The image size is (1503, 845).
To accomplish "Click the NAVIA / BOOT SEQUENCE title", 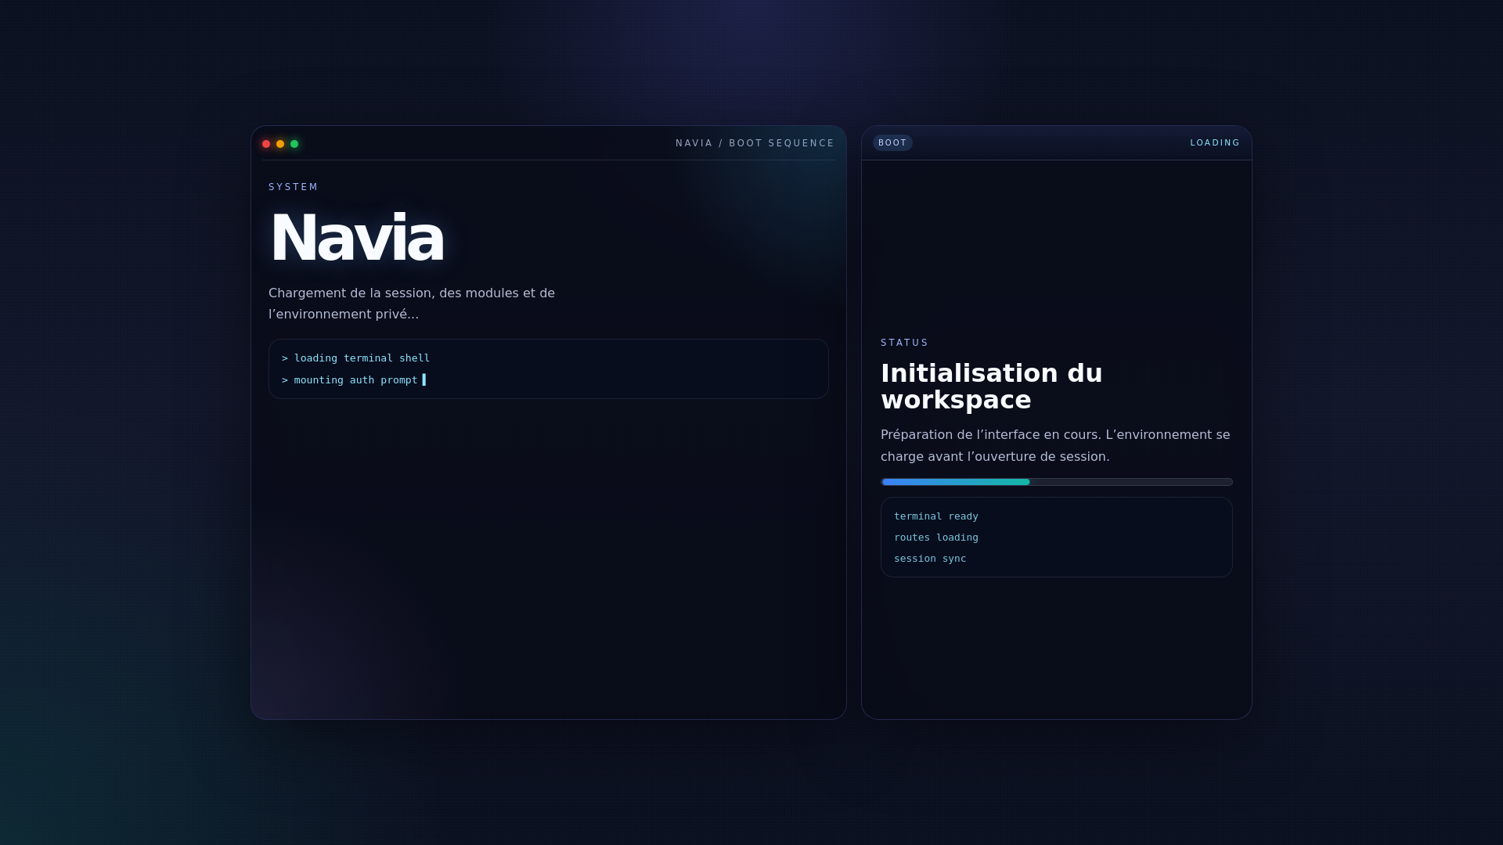I will 755,143.
